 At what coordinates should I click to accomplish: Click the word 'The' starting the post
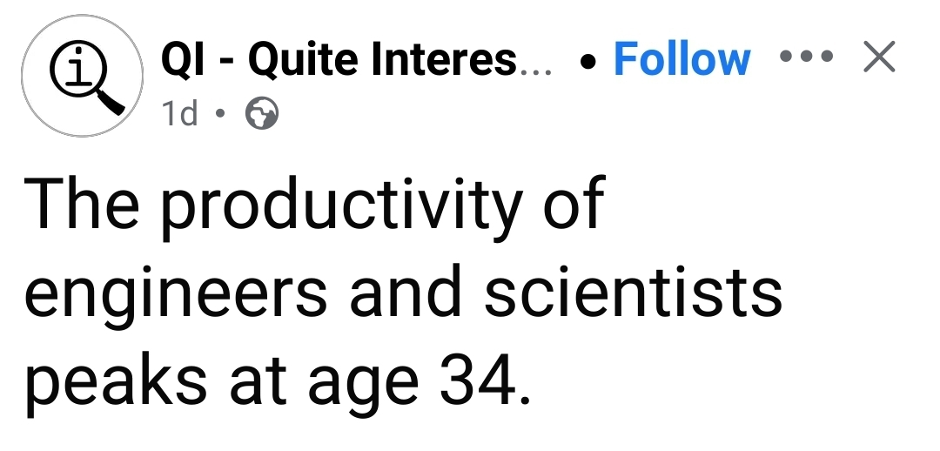(x=80, y=204)
